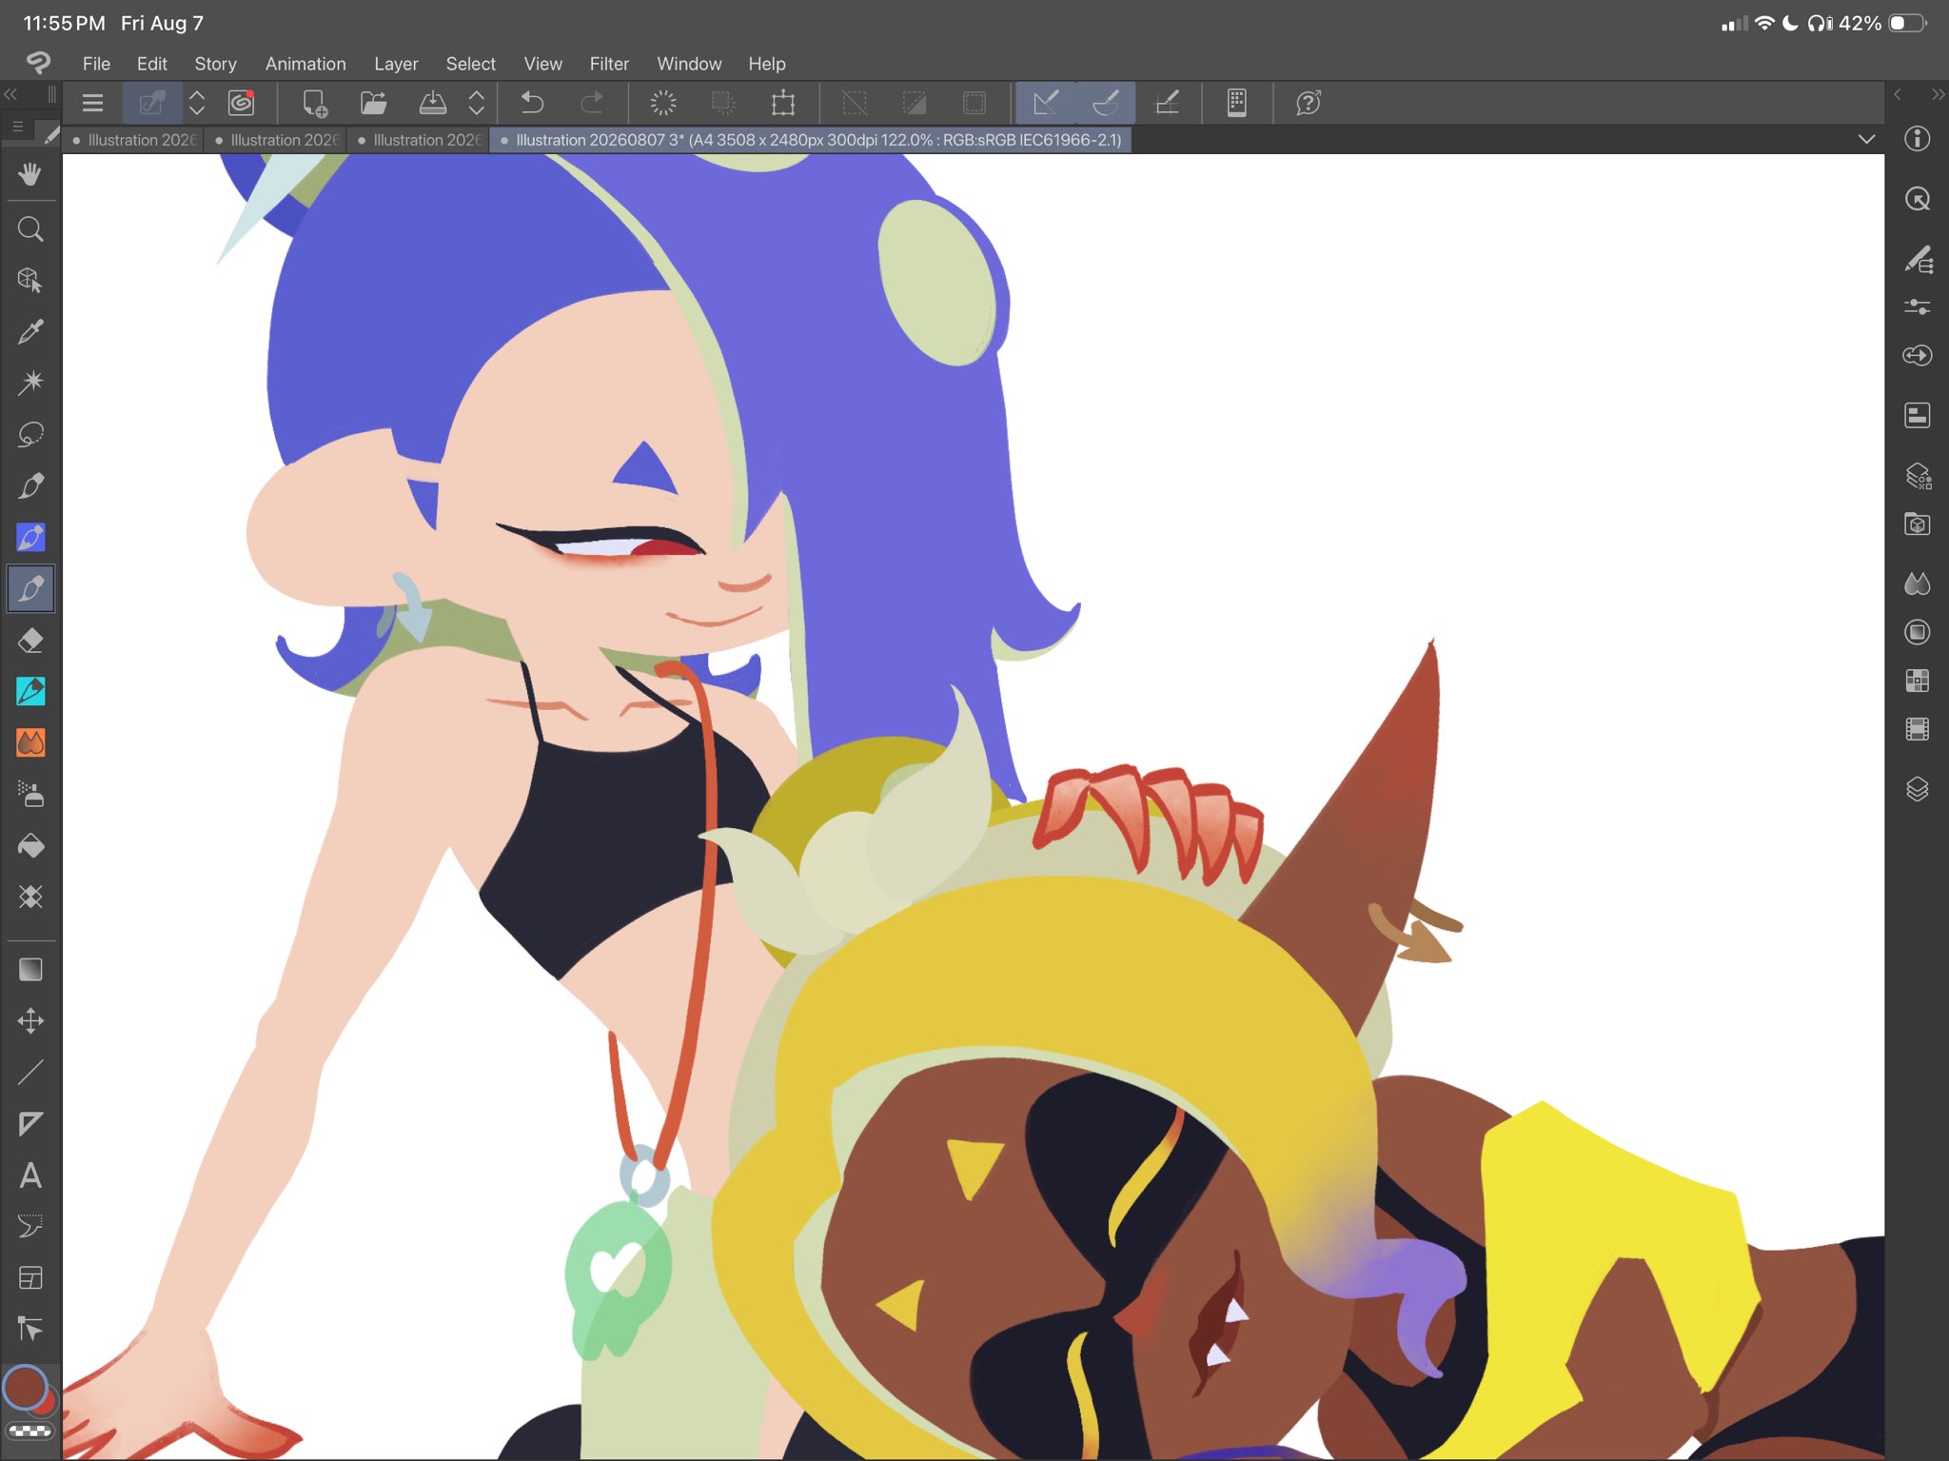Open the Color Set grid palette
Screen dimensions: 1949x1461
point(1918,681)
